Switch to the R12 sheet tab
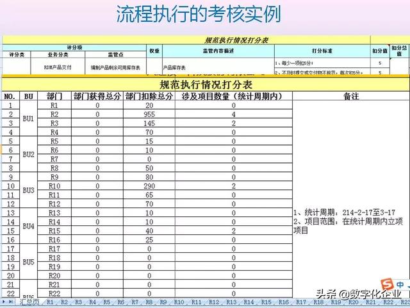Image resolution: width=410 pixels, height=308 pixels. [214, 302]
